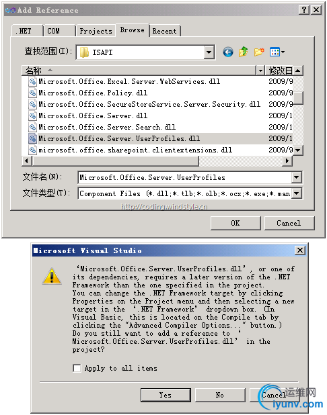Open the name column header dropdown arrow
Screen dimensions: 327x415
coord(260,71)
